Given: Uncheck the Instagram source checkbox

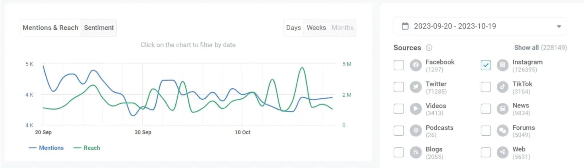Looking at the screenshot, I should [485, 65].
